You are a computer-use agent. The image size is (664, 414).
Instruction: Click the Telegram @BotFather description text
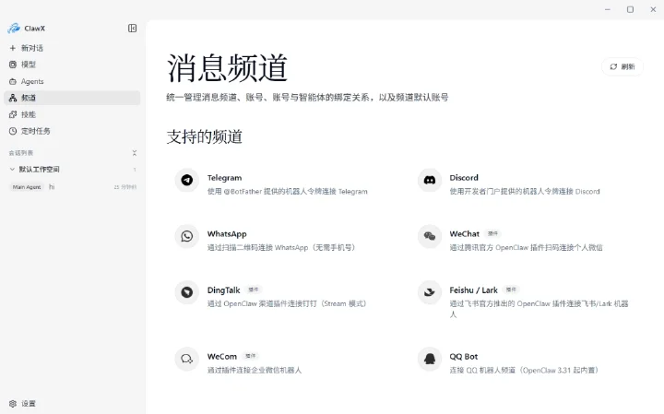[287, 192]
